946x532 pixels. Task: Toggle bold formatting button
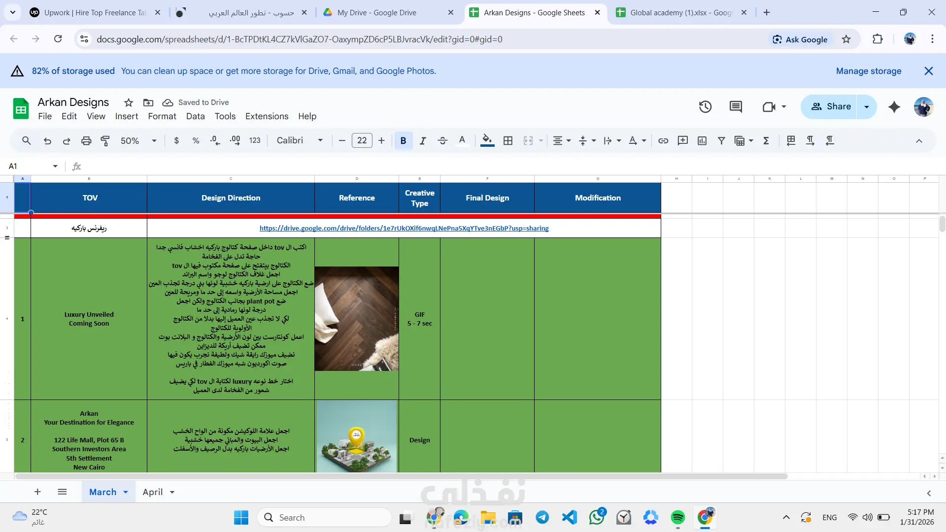point(403,141)
